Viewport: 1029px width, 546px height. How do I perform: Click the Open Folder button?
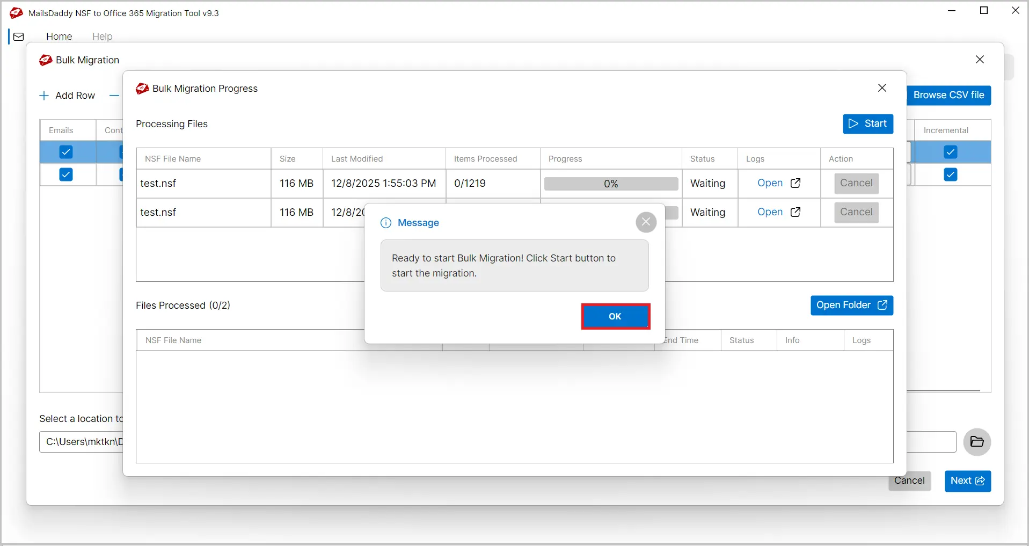[x=851, y=305]
